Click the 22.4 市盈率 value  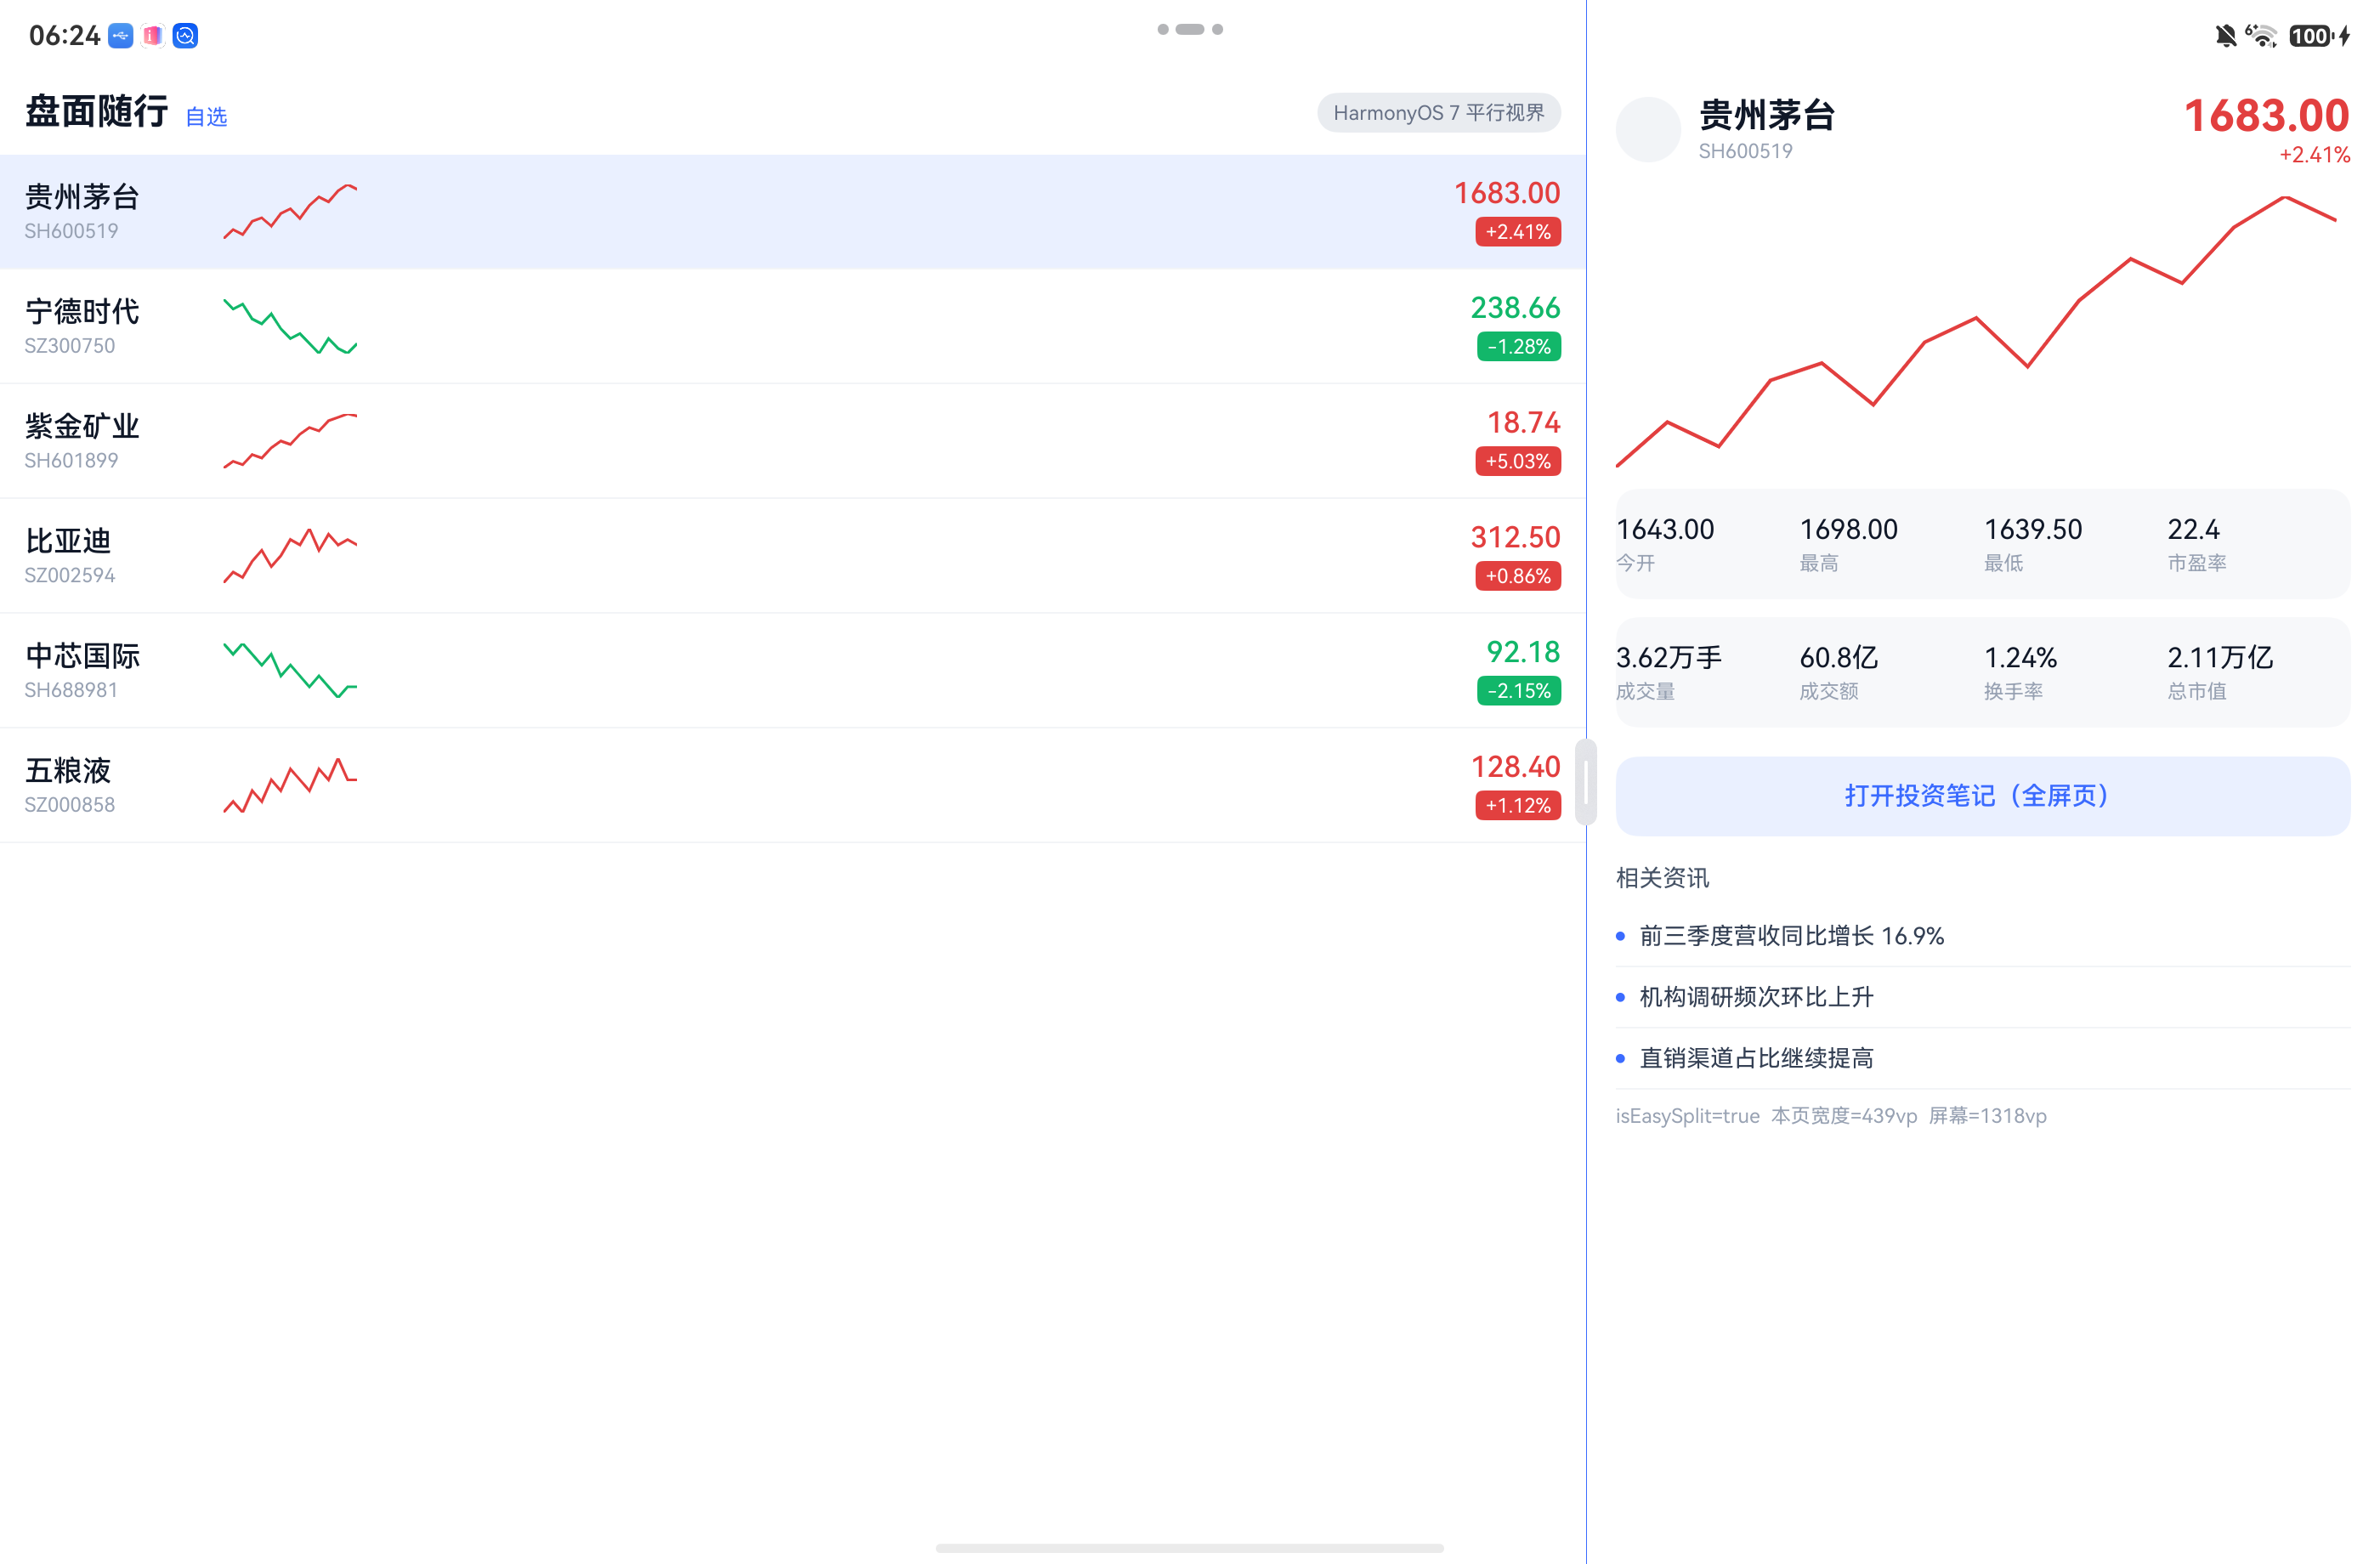coord(2193,529)
